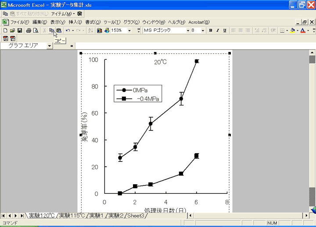This screenshot has width=316, height=227.
Task: Switch to the 実験115℃ sheet tab
Action: (72, 216)
